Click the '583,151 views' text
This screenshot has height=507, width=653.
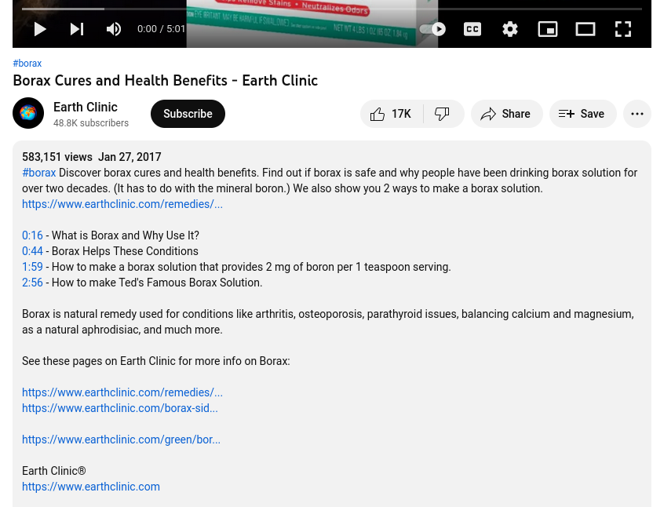tap(57, 157)
